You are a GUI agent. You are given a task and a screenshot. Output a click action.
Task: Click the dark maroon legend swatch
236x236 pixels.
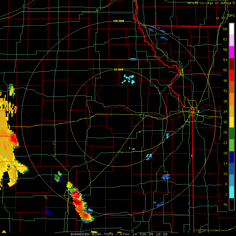[232, 64]
